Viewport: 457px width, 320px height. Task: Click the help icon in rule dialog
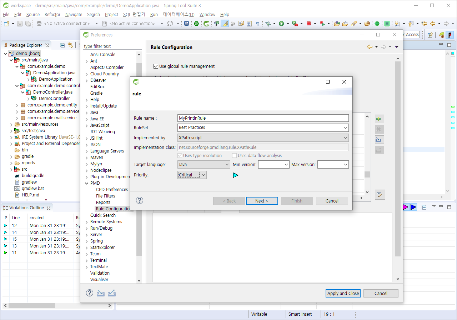[140, 200]
